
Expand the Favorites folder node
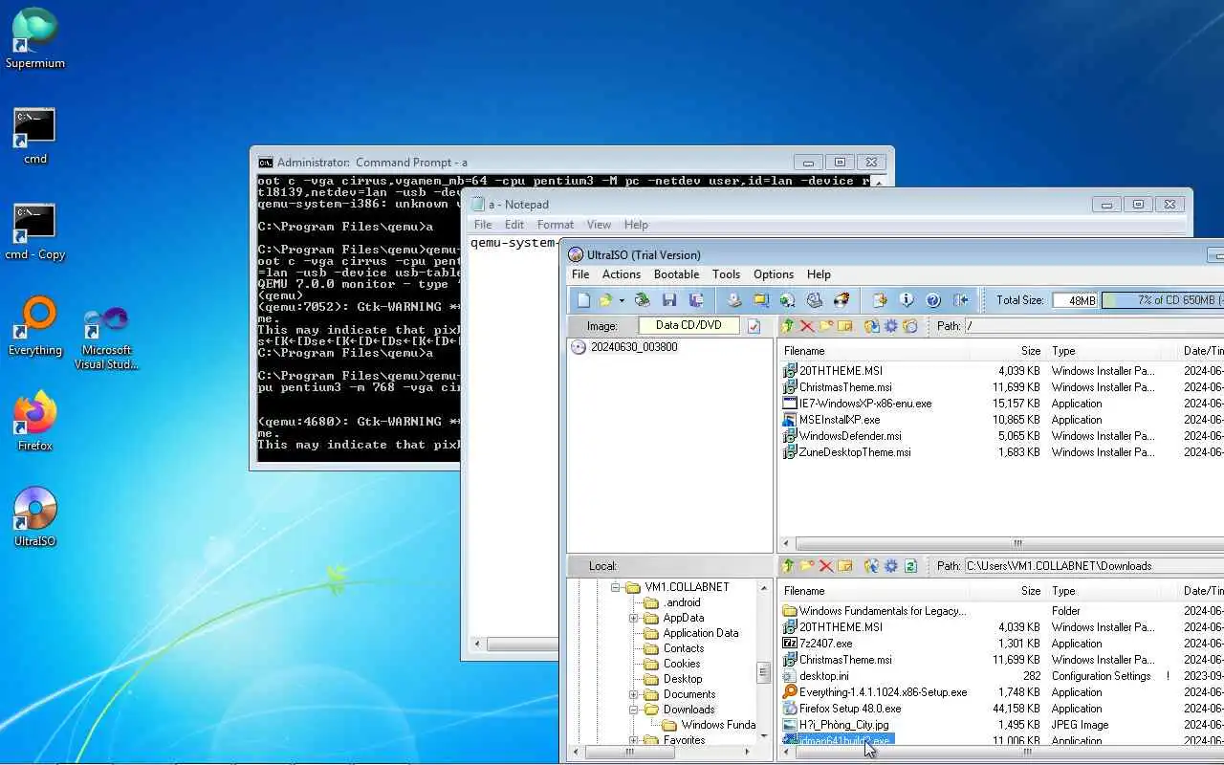pyautogui.click(x=633, y=740)
